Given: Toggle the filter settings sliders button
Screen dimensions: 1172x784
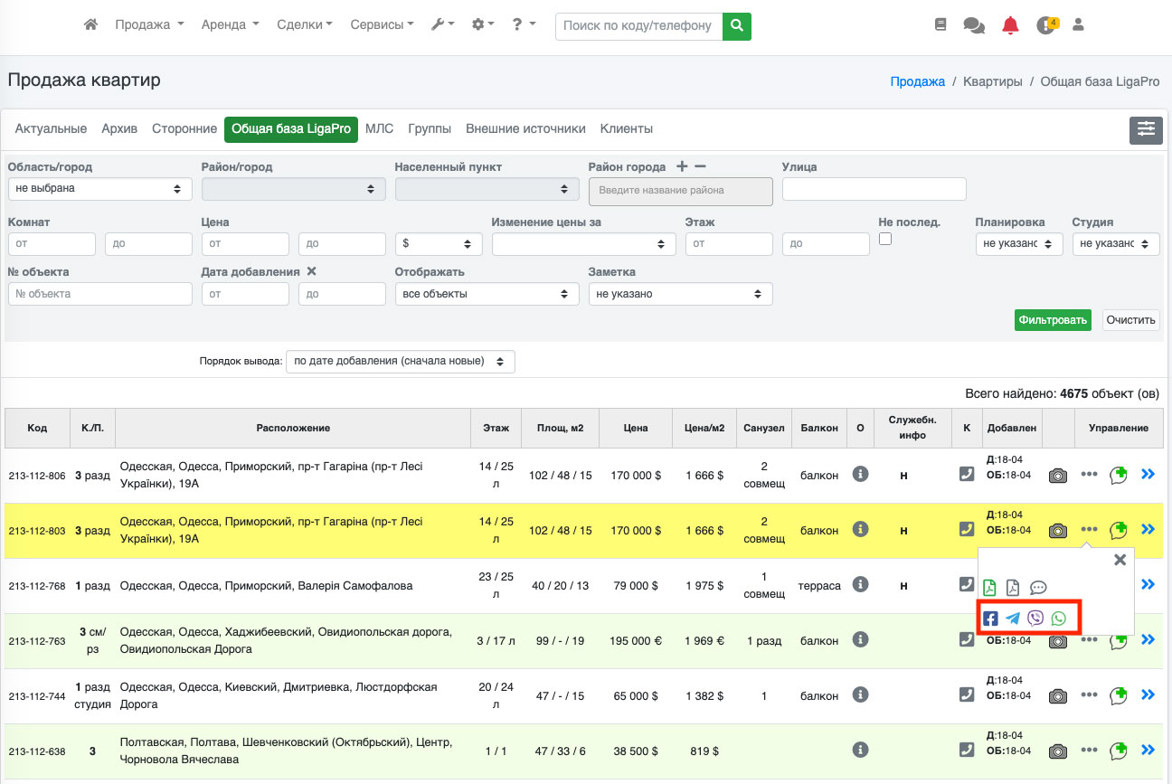Looking at the screenshot, I should point(1146,130).
